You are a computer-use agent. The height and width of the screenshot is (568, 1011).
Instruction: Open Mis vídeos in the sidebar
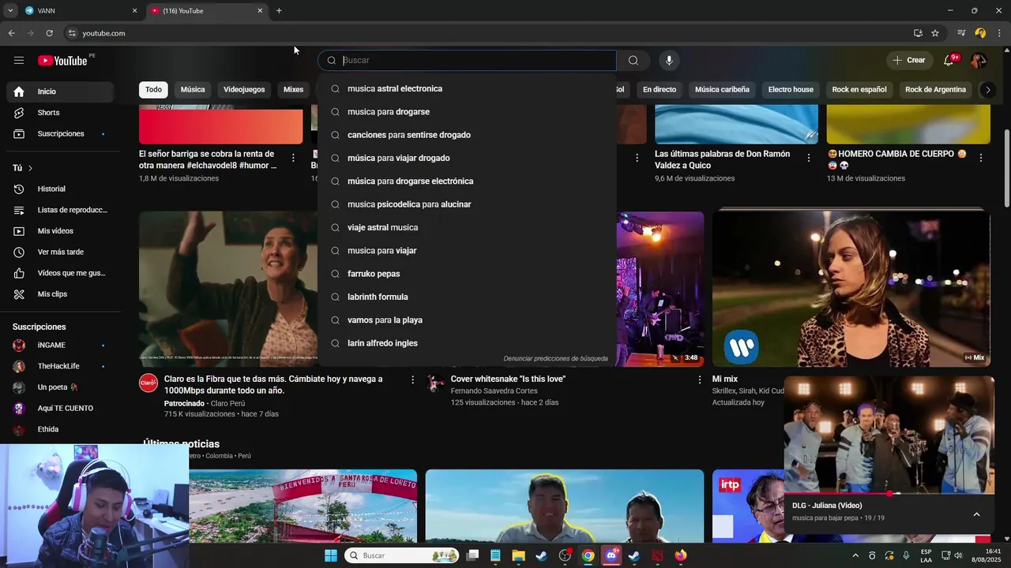pos(62,231)
